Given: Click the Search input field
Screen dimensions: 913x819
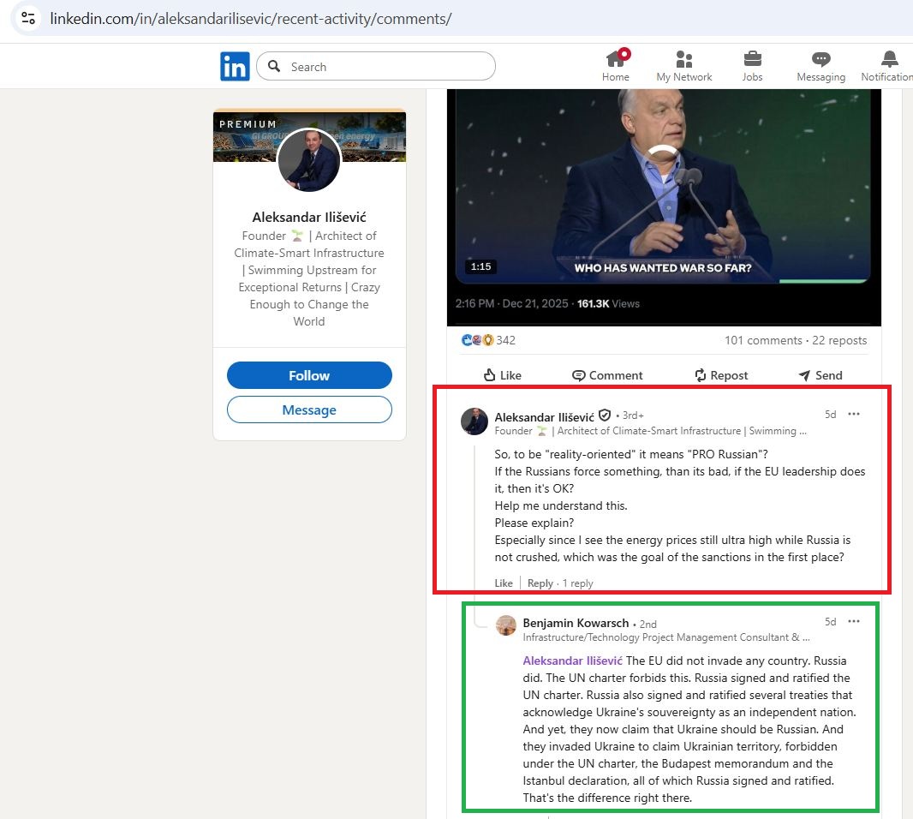Looking at the screenshot, I should click(377, 66).
